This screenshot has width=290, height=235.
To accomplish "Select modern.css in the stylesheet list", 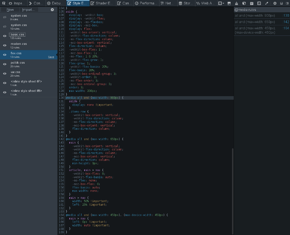I will pyautogui.click(x=19, y=44).
